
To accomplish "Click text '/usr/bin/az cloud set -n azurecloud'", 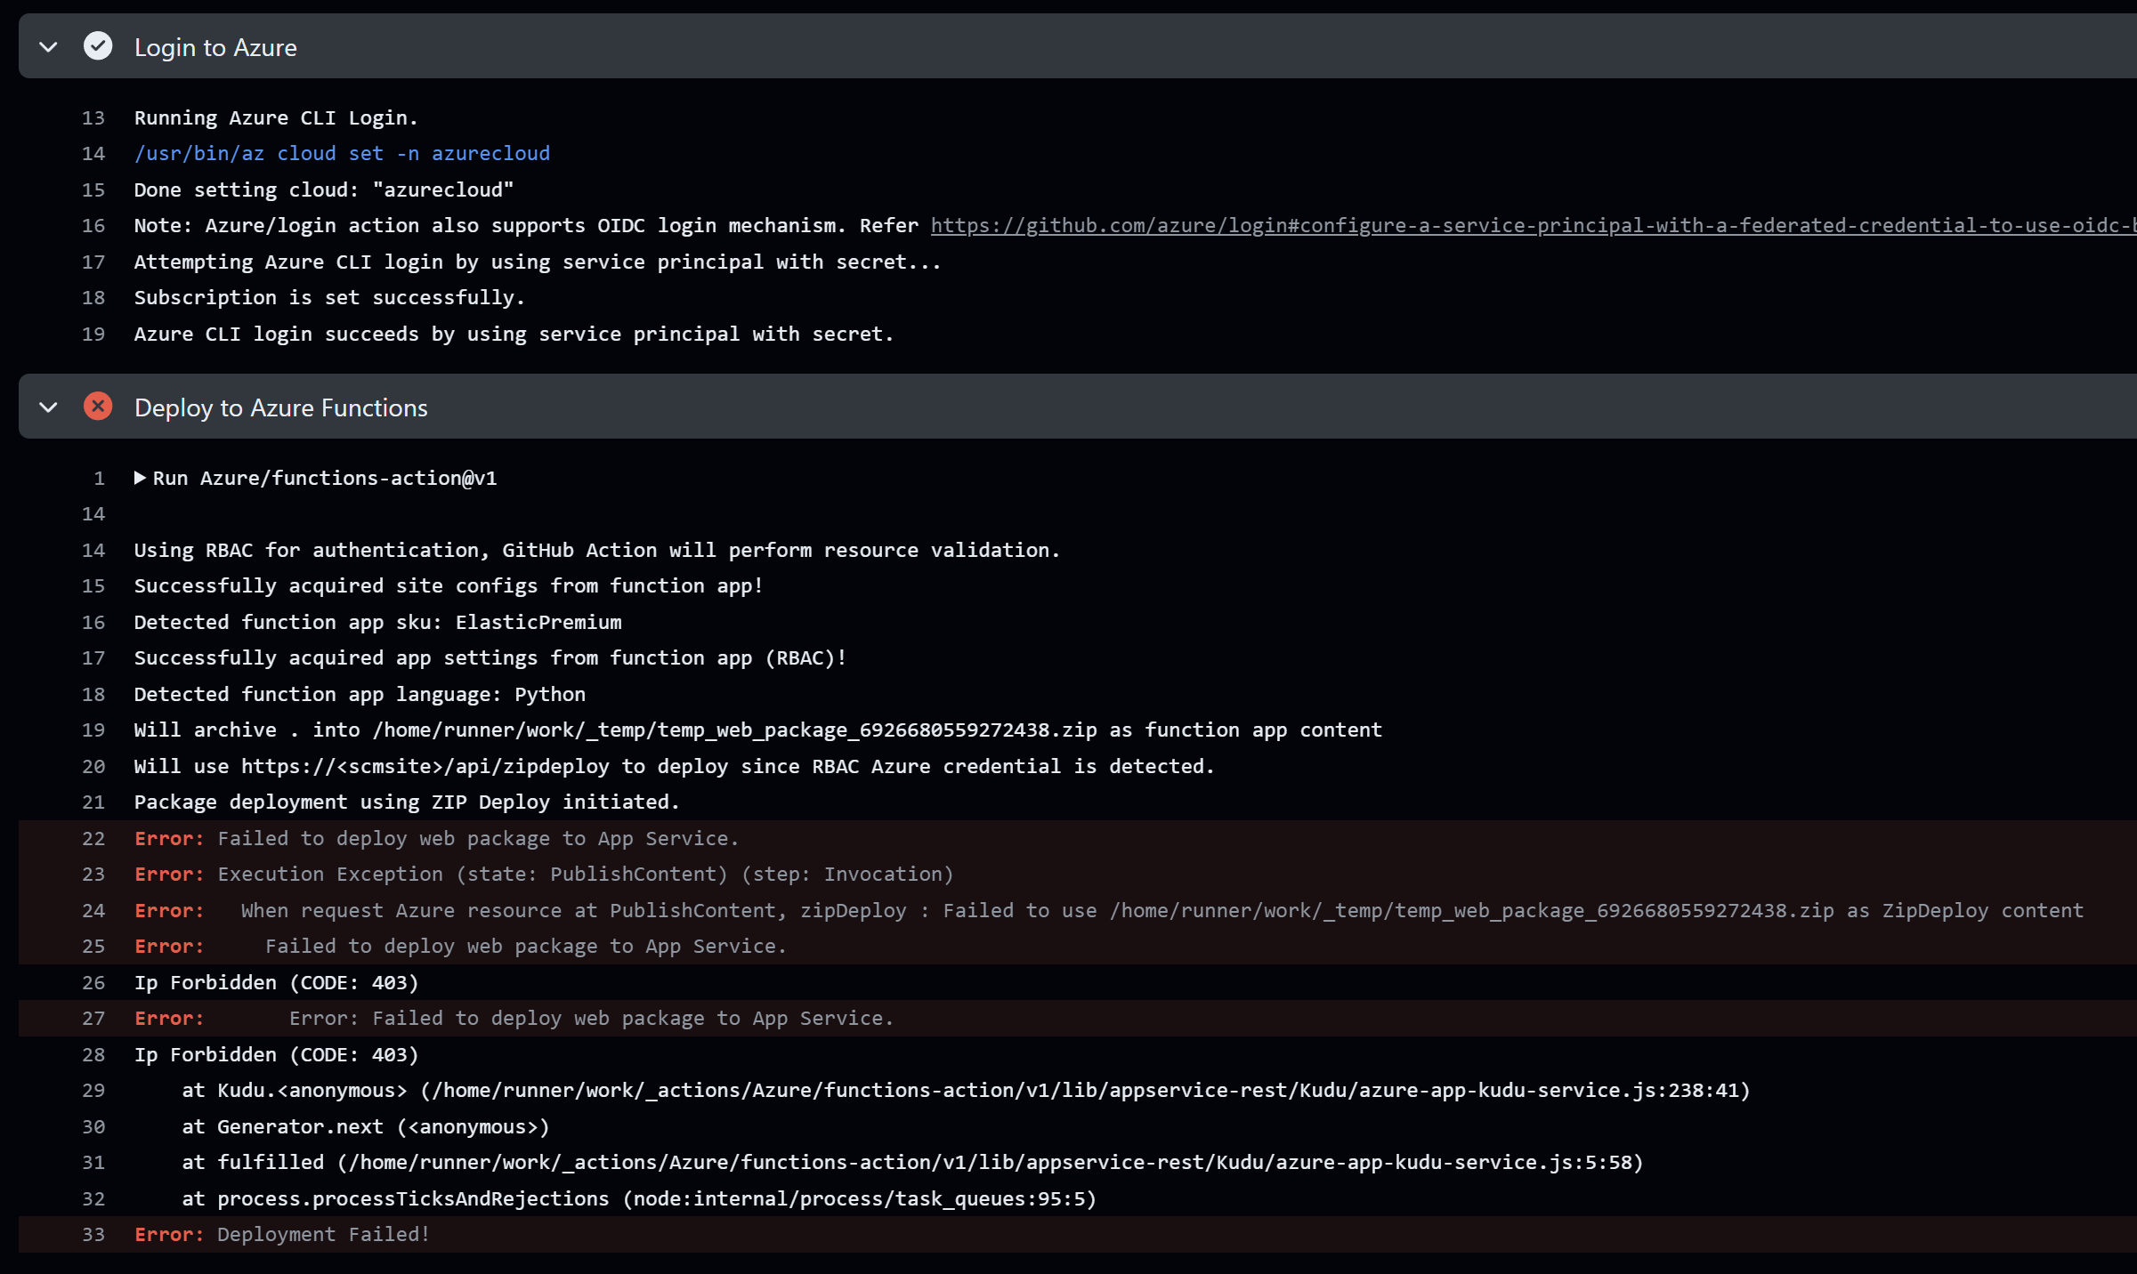I will [x=342, y=154].
